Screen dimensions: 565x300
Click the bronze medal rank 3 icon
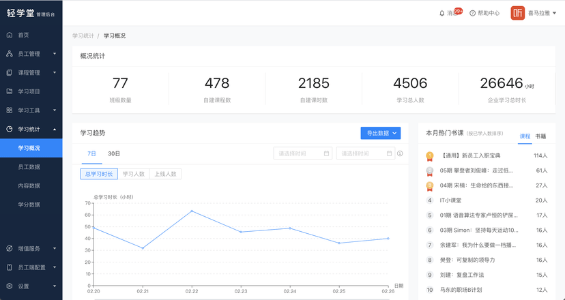429,186
